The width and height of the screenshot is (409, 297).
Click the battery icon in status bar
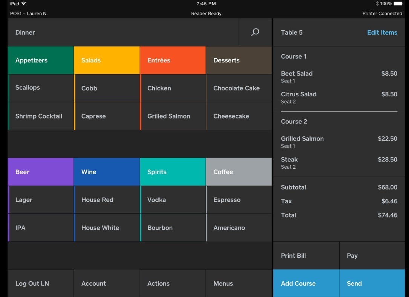click(x=398, y=4)
